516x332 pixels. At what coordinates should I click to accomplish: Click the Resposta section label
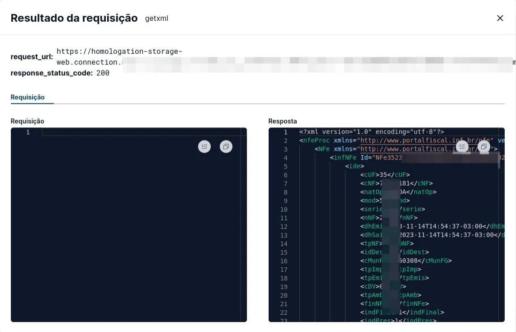point(283,121)
